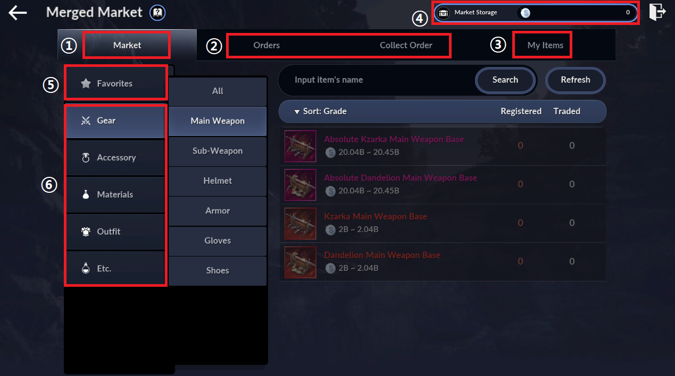Select the Accessory ring category
Image resolution: width=675 pixels, height=376 pixels.
click(115, 158)
